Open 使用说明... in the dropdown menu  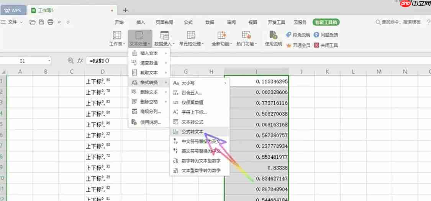tap(149, 122)
